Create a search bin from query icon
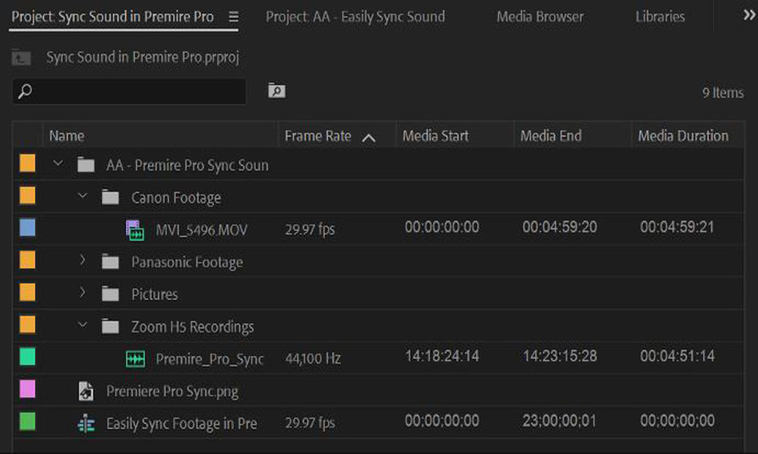The width and height of the screenshot is (758, 454). 277,90
